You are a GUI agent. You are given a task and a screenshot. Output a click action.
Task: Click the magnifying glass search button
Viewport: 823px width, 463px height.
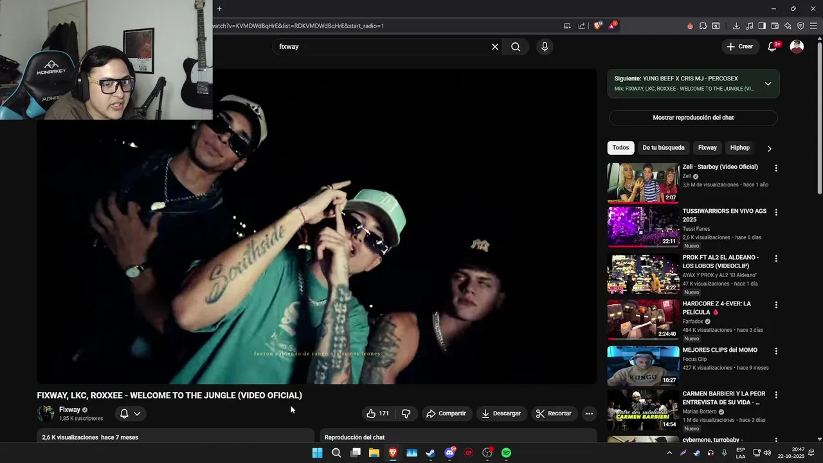coord(516,46)
